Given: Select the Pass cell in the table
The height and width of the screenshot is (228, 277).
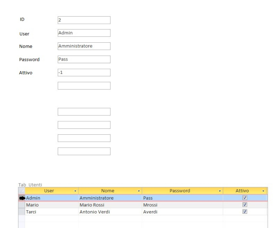Looking at the screenshot, I should click(x=182, y=198).
